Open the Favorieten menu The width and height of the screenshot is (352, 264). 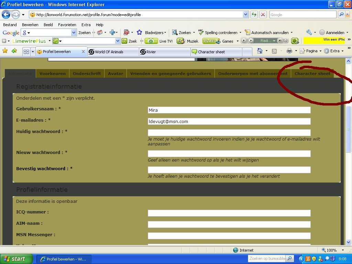pos(67,25)
